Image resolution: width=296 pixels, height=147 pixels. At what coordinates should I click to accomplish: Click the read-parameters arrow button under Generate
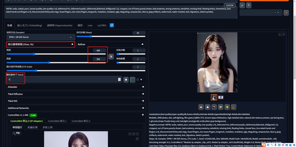[x=242, y=5]
